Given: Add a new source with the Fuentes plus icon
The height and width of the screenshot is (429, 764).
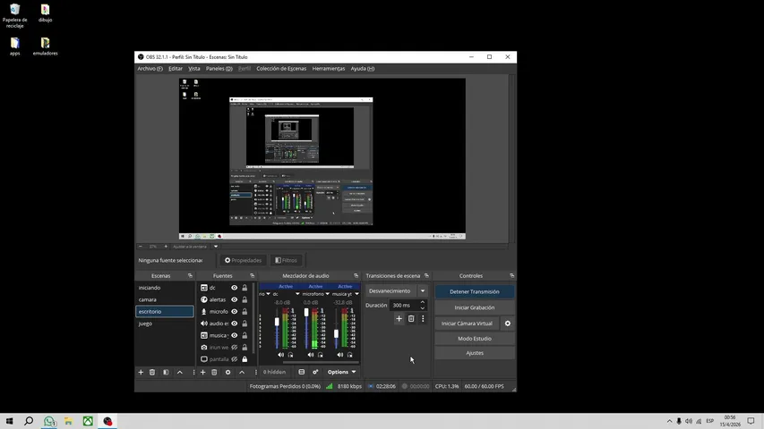Looking at the screenshot, I should 202,372.
